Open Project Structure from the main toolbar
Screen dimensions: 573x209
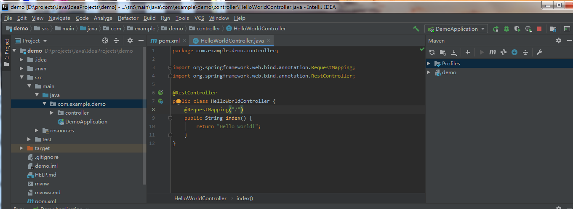(x=554, y=29)
